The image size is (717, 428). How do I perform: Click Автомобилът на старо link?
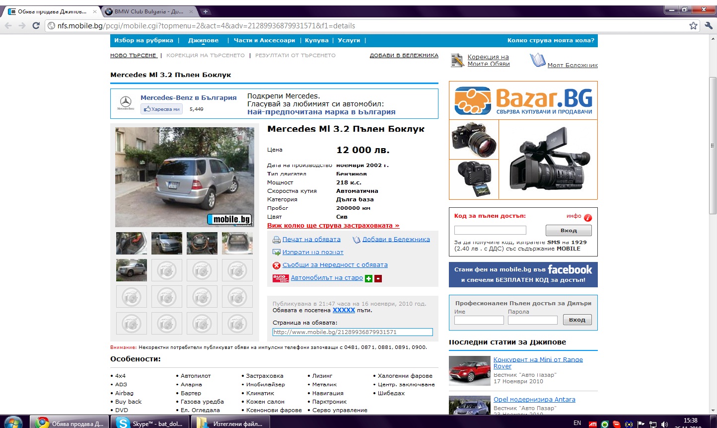[327, 278]
